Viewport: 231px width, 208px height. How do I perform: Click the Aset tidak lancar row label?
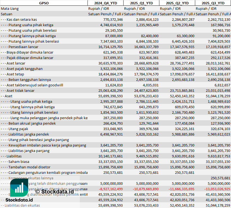(21, 90)
